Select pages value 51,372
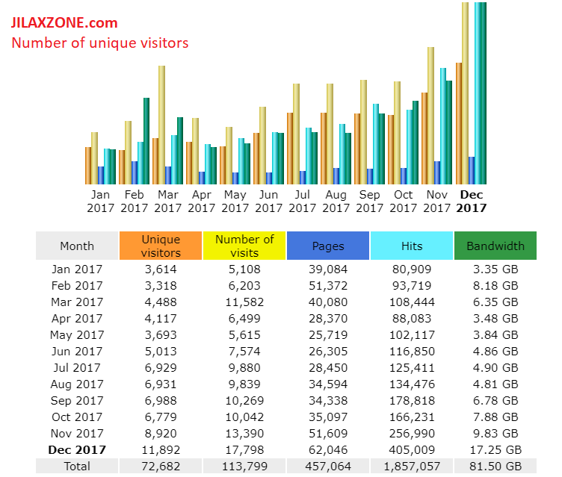 coord(328,286)
